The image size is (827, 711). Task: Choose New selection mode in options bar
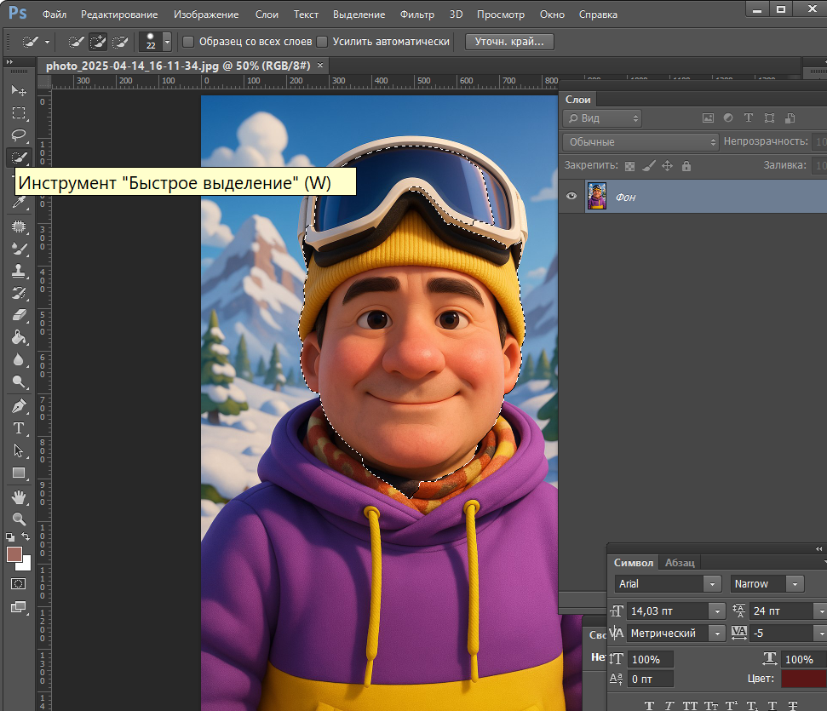point(76,42)
